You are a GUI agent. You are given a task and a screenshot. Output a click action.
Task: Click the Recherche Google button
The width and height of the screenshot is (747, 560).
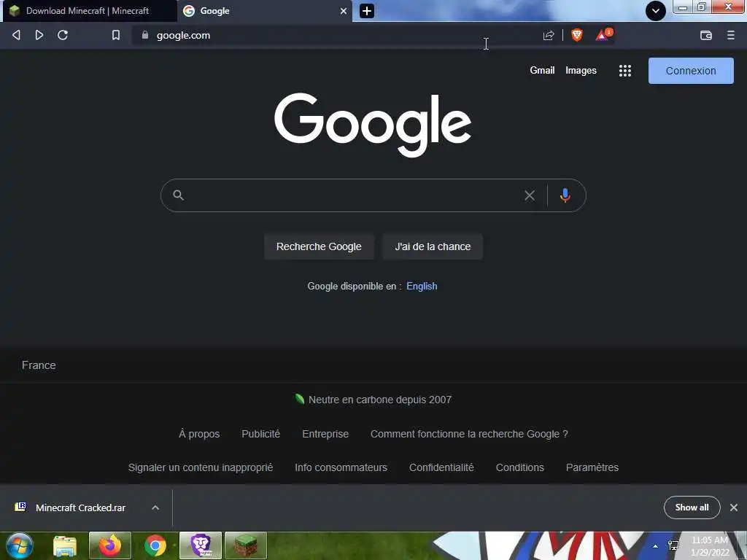pyautogui.click(x=319, y=246)
